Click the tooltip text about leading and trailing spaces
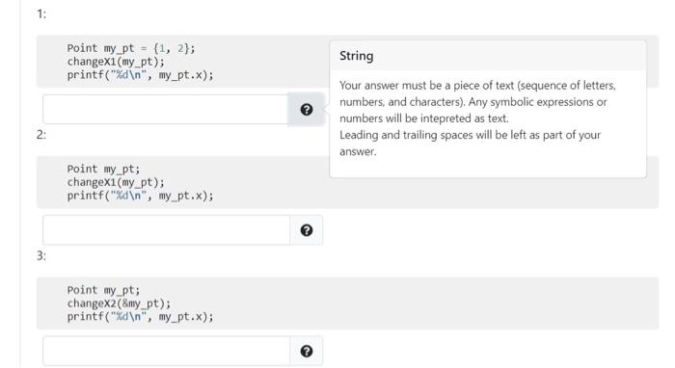Viewport: 675px width, 368px height. (x=471, y=144)
